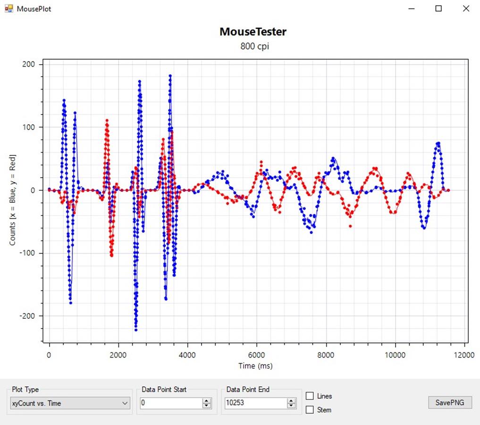Image resolution: width=480 pixels, height=425 pixels.
Task: Increase Data Point Start with up arrow
Action: coord(206,401)
